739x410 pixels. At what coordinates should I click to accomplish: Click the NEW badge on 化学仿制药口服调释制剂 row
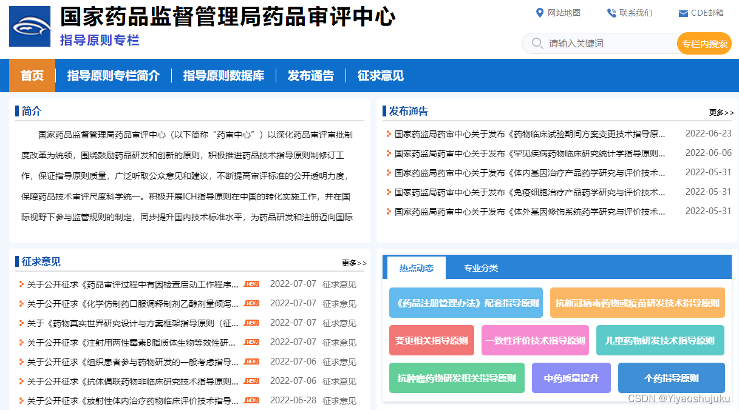(251, 303)
